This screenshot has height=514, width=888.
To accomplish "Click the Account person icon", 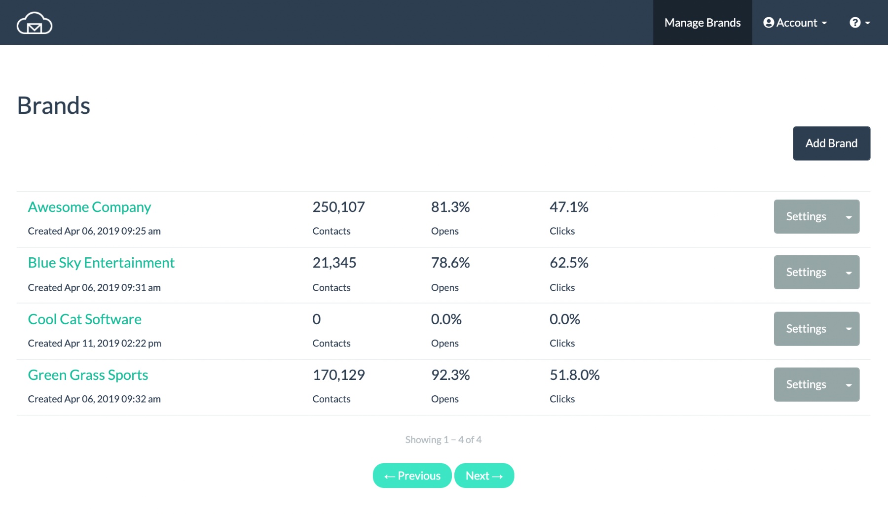I will coord(768,22).
